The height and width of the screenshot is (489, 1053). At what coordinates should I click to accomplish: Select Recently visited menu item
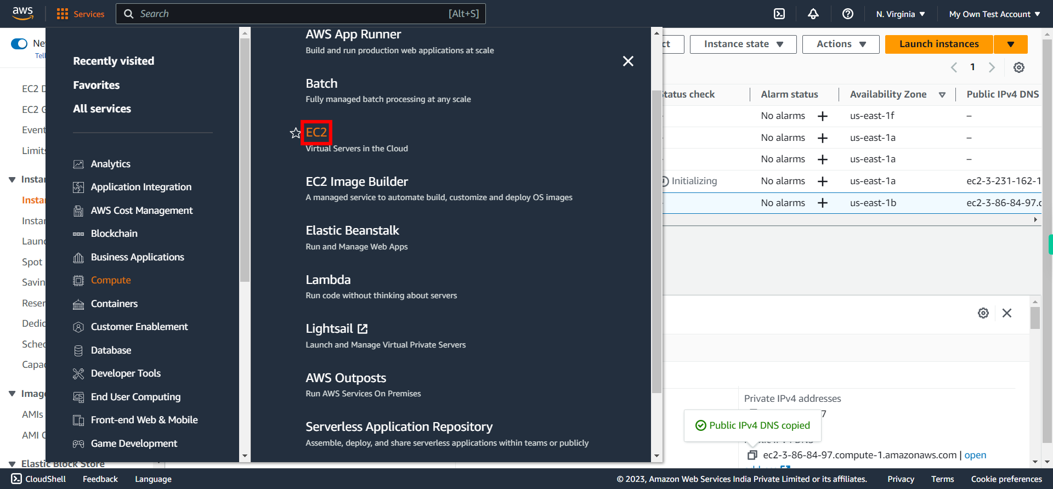tap(114, 61)
